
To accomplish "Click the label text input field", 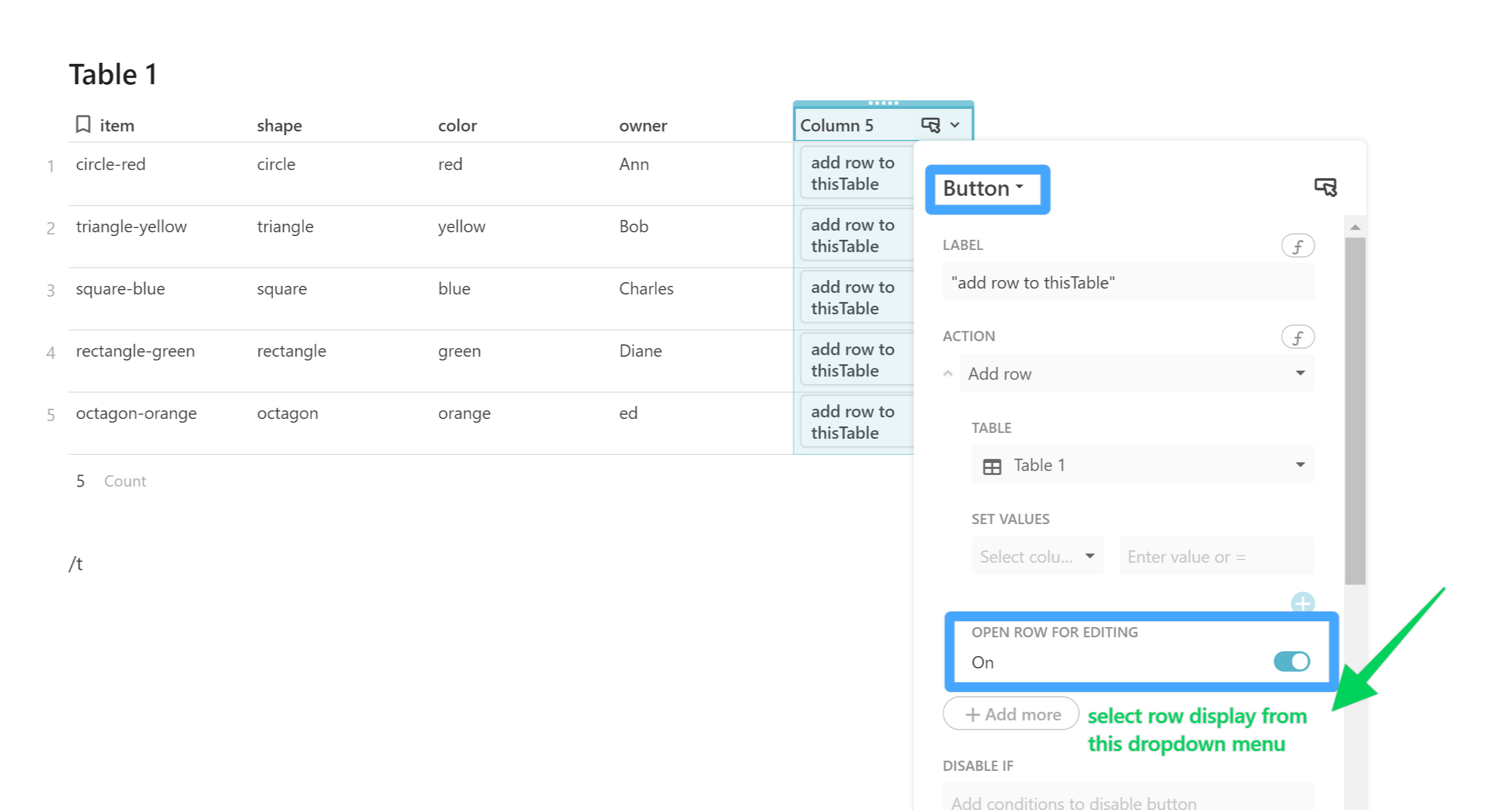I will click(1128, 283).
